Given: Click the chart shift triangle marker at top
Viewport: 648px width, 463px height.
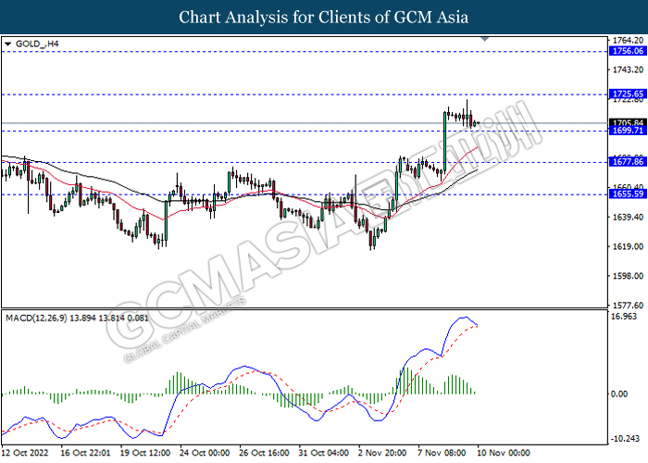Looking at the screenshot, I should click(x=485, y=39).
